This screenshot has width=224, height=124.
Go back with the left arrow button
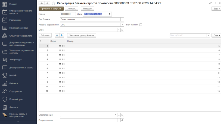tap(42, 3)
